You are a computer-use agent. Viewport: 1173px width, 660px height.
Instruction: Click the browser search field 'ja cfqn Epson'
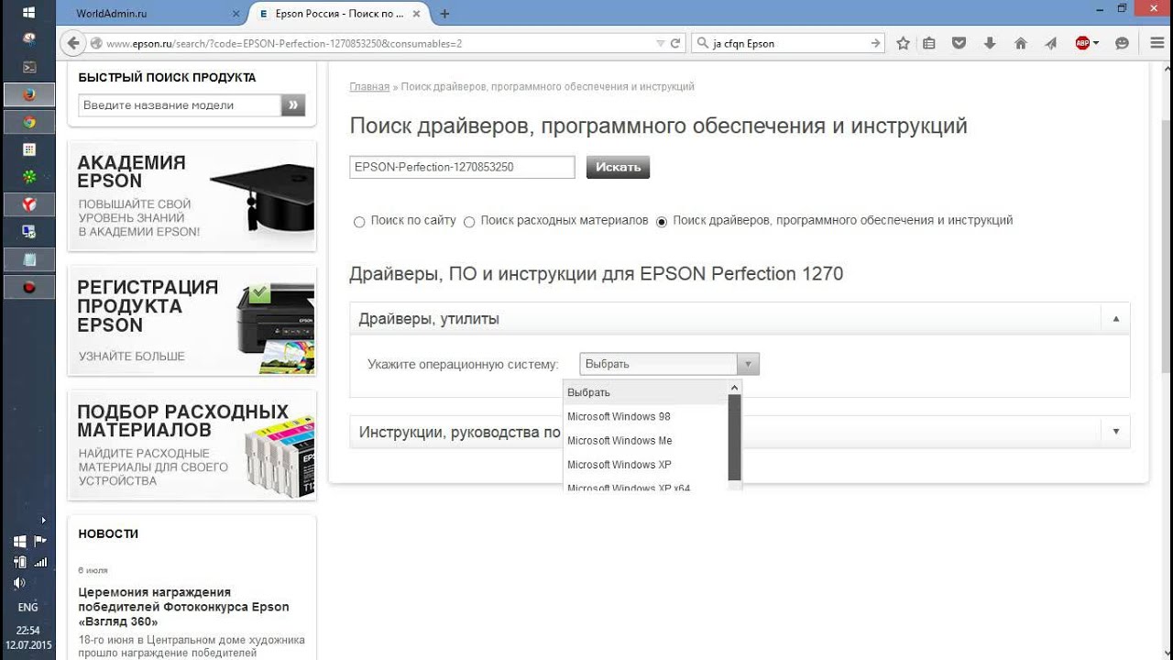click(x=788, y=43)
